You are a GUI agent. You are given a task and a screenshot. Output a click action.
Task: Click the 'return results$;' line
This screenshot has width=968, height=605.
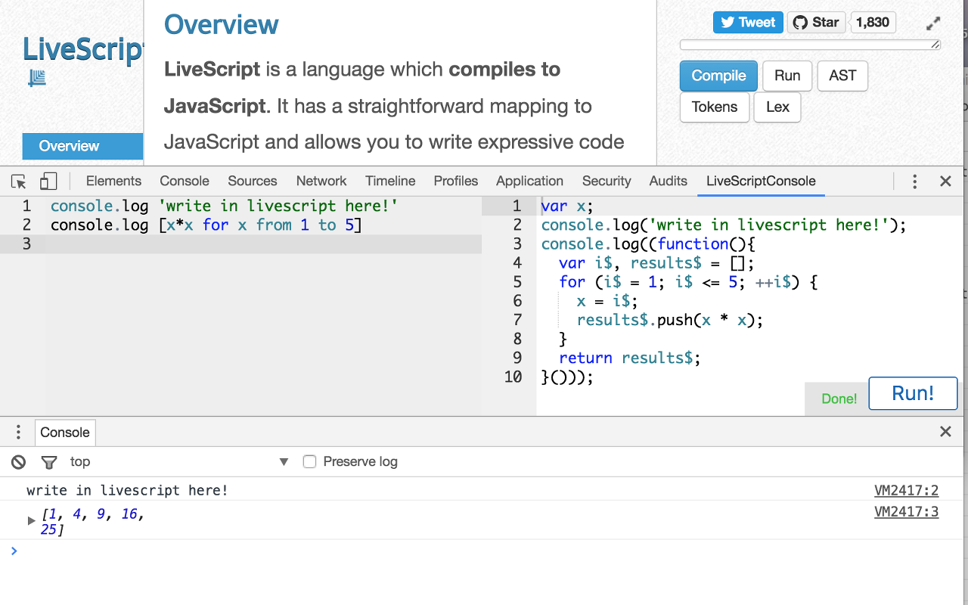click(630, 358)
